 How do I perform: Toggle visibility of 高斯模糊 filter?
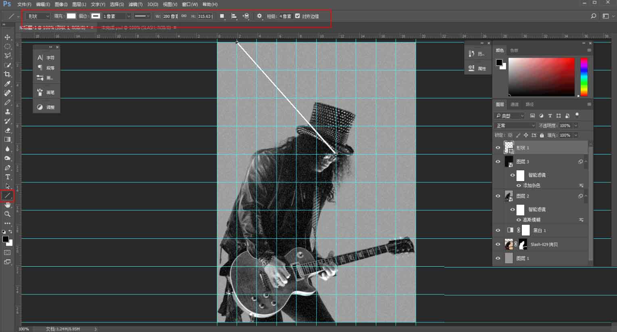point(519,220)
